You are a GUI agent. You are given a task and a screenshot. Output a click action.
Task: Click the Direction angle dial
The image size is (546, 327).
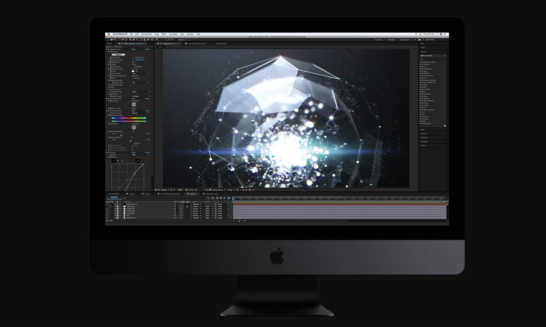point(134,104)
